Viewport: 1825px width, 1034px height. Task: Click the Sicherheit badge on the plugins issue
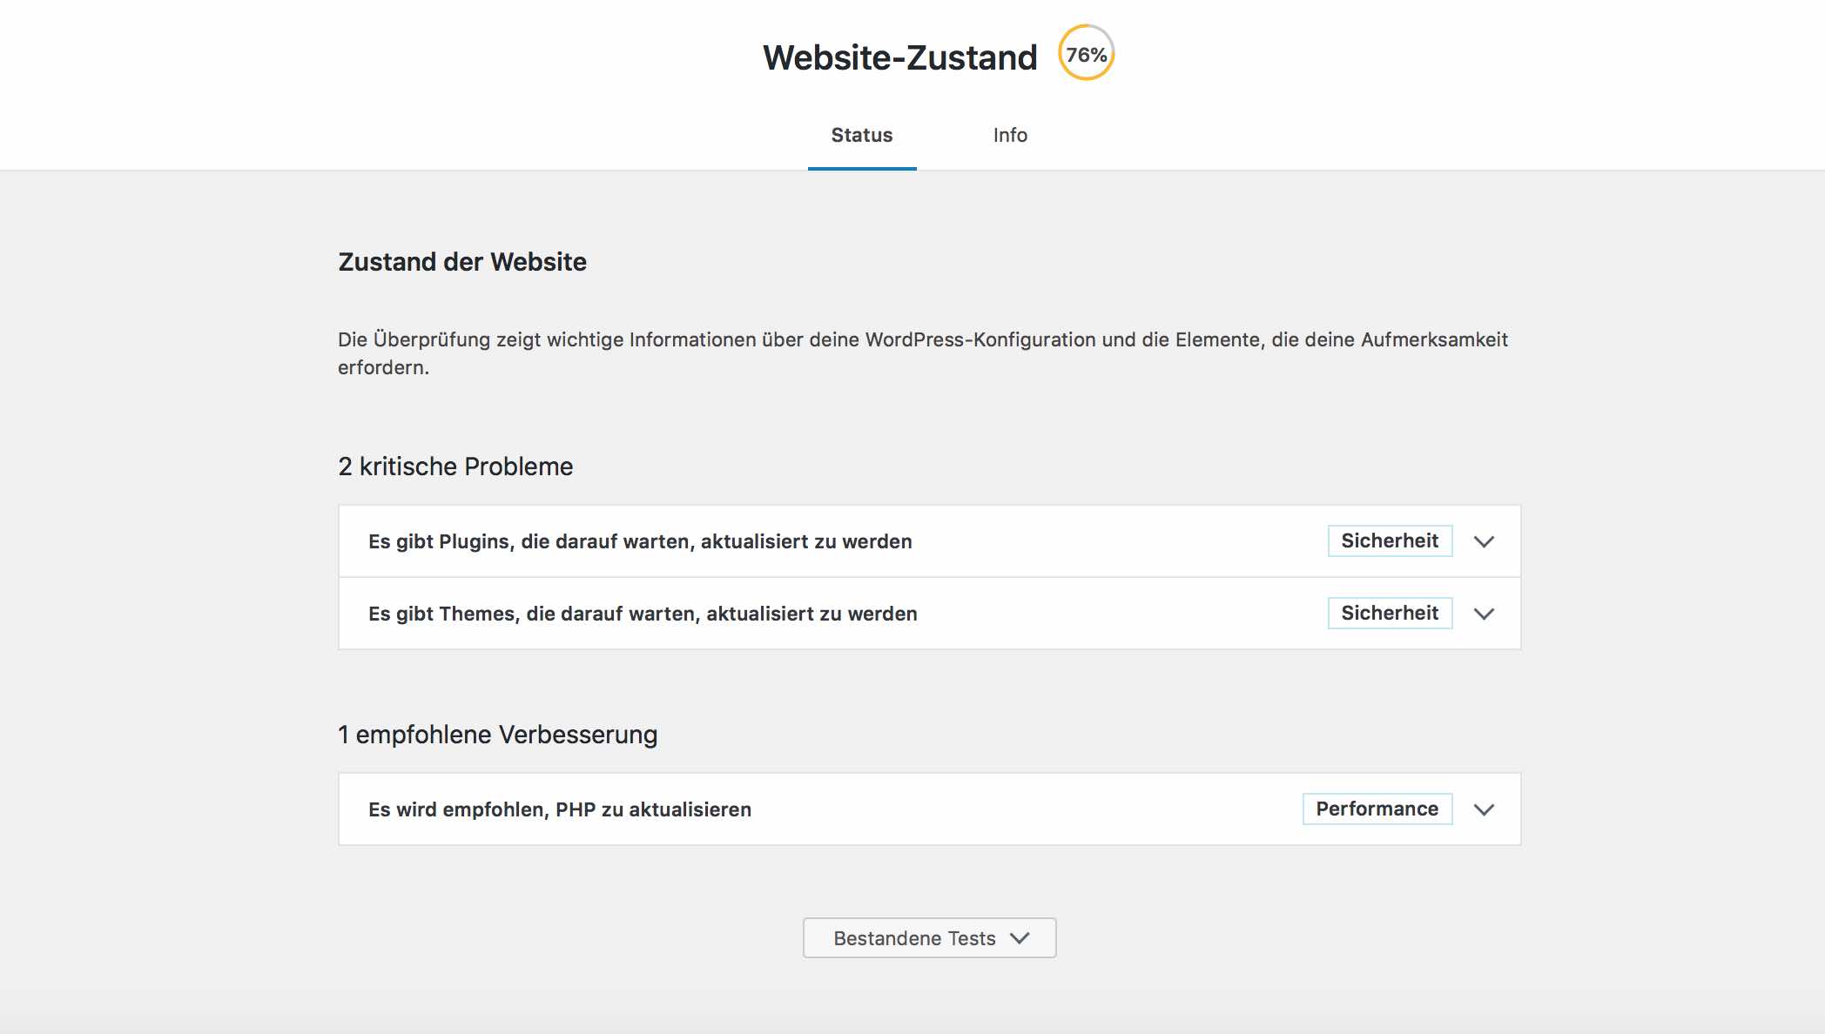1390,540
